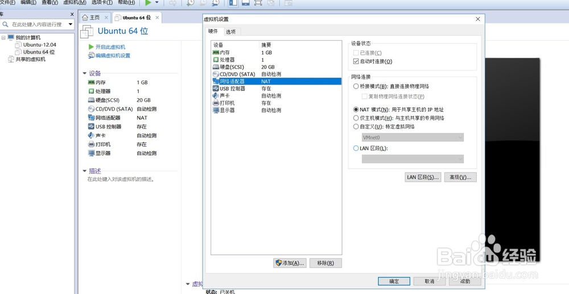Screen dimensions: 569x294
Task: Select Ubuntu 64 位 in the library tree
Action: pos(39,52)
